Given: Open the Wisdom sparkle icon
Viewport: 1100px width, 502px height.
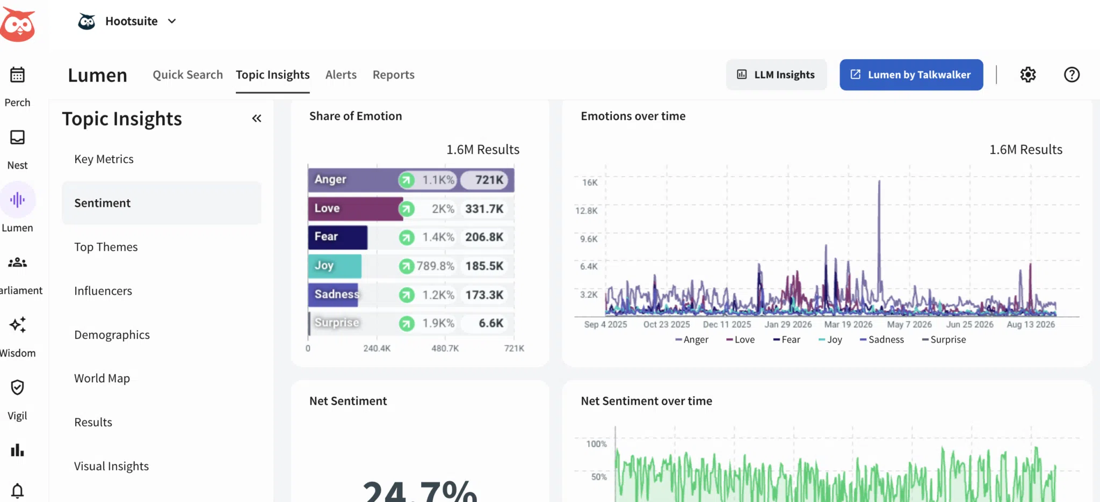Looking at the screenshot, I should [x=17, y=325].
